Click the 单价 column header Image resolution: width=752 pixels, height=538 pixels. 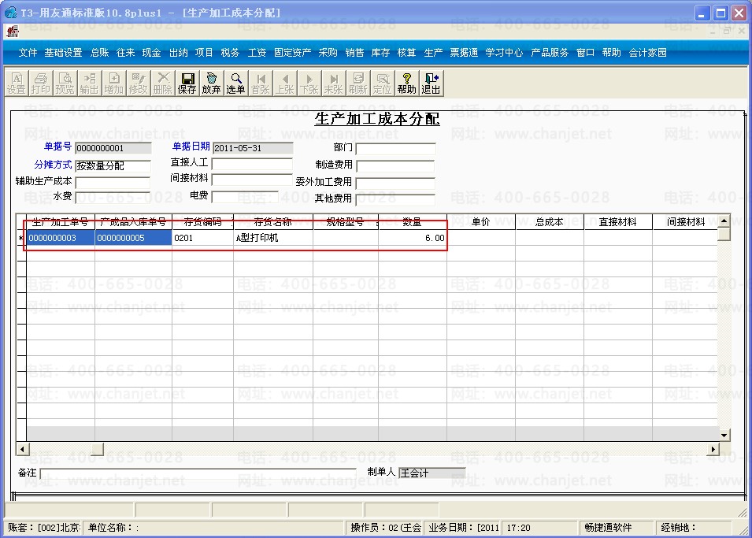pyautogui.click(x=481, y=221)
